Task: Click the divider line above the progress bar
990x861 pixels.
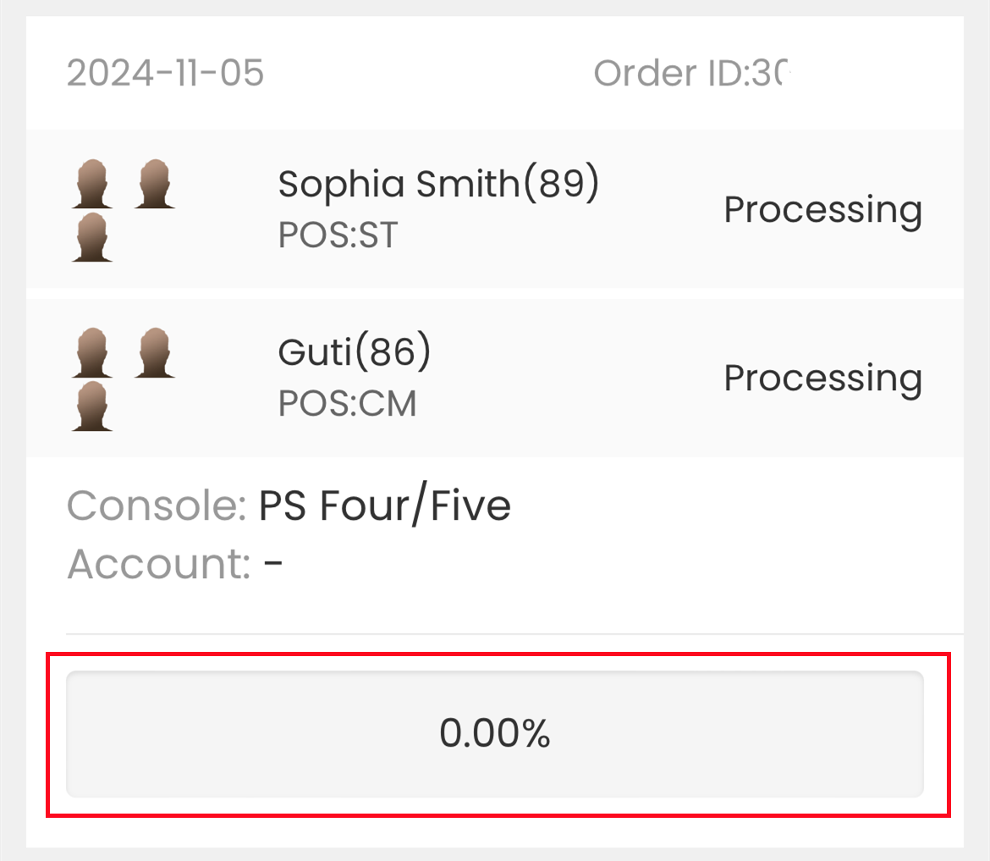Action: point(514,633)
